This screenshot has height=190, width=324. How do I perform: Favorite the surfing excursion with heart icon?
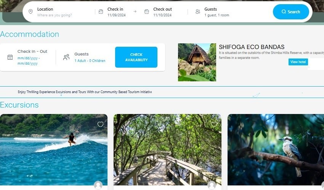tap(100, 124)
